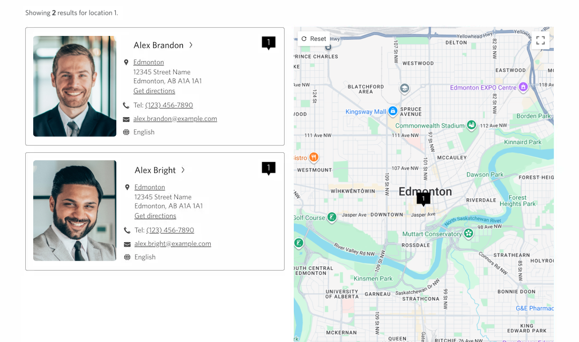The width and height of the screenshot is (579, 342).
Task: Click the Muttart Conservatory marker icon
Action: pyautogui.click(x=469, y=233)
